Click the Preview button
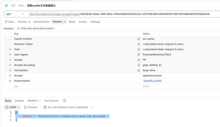 coord(31,107)
